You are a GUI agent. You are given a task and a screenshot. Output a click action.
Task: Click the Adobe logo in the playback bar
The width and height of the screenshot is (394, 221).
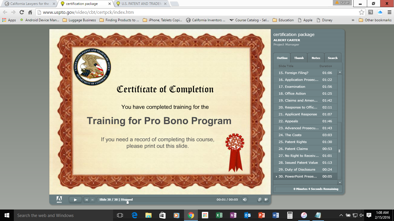(59, 199)
